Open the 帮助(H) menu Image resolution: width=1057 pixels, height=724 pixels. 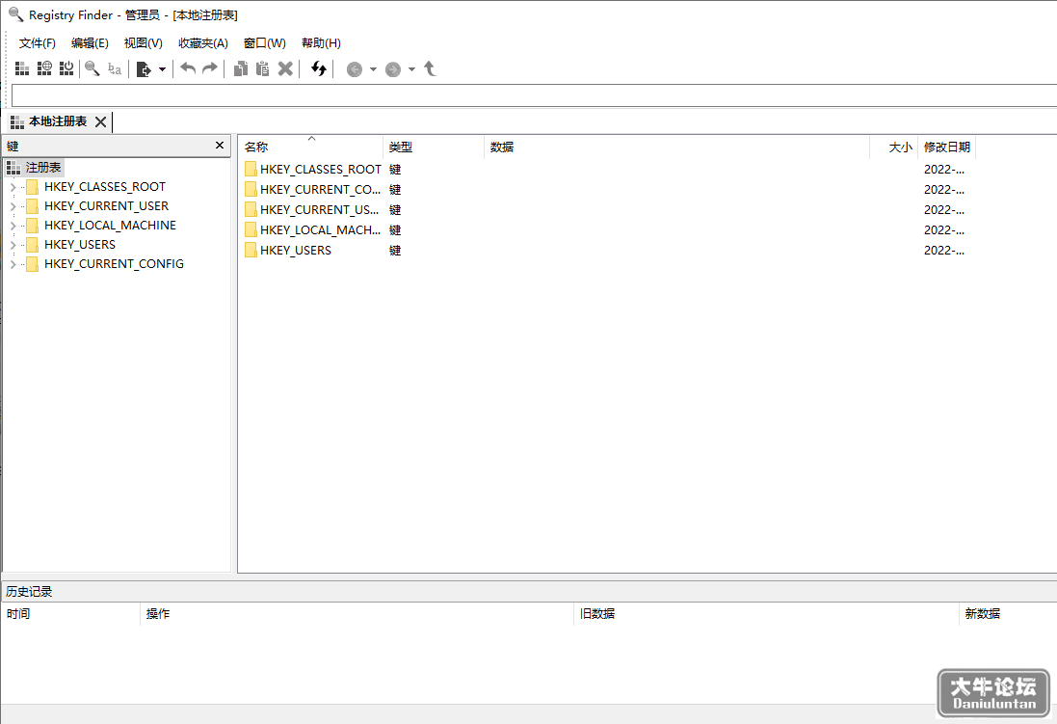click(321, 43)
